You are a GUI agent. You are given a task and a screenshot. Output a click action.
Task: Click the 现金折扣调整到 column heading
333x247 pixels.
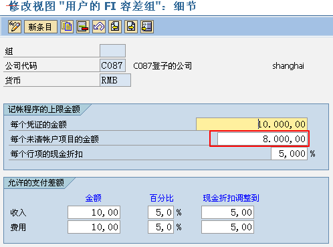click(x=231, y=198)
